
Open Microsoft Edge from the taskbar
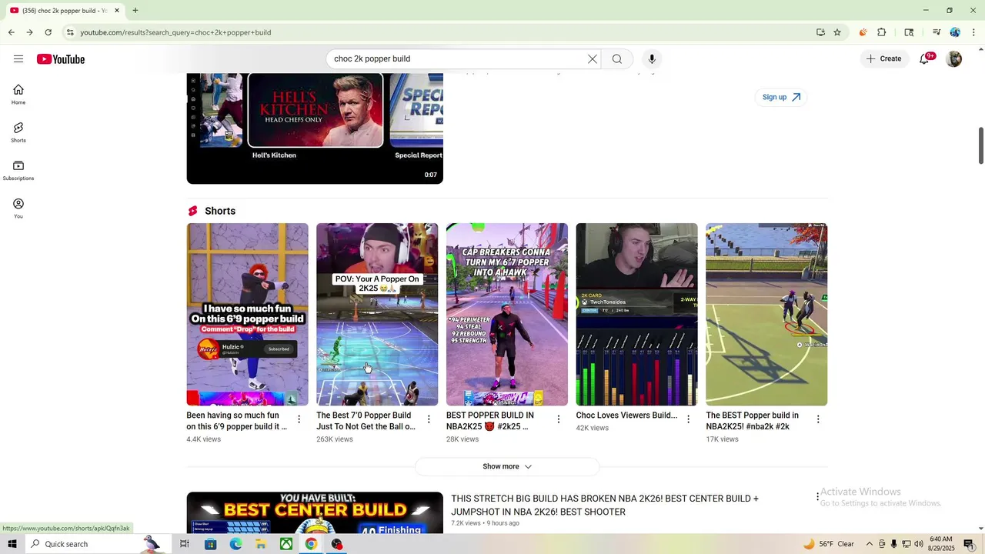[235, 544]
